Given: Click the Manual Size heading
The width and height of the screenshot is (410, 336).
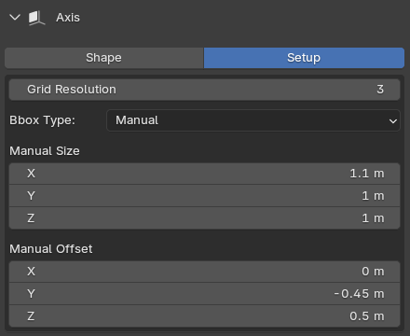Looking at the screenshot, I should pyautogui.click(x=45, y=151).
